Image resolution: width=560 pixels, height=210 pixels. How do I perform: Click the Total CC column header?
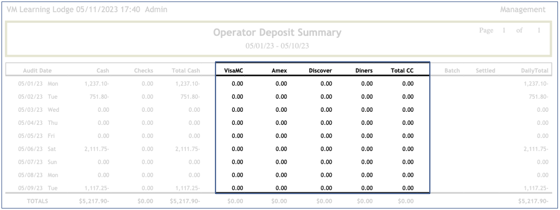(x=402, y=71)
